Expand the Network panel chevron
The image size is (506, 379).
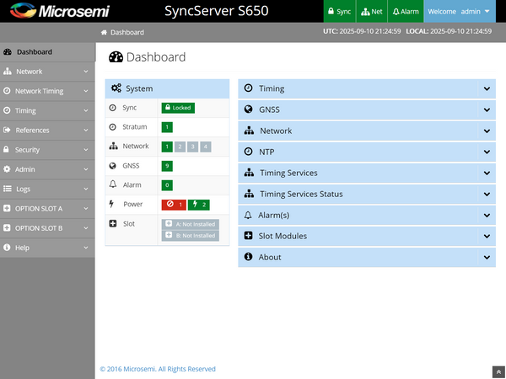point(487,131)
